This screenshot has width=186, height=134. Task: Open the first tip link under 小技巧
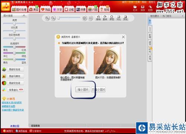point(12,103)
